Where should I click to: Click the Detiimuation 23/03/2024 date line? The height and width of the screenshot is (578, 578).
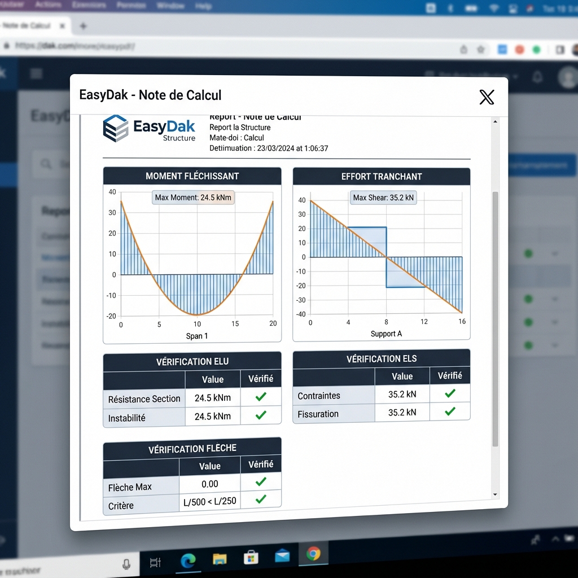click(x=269, y=148)
